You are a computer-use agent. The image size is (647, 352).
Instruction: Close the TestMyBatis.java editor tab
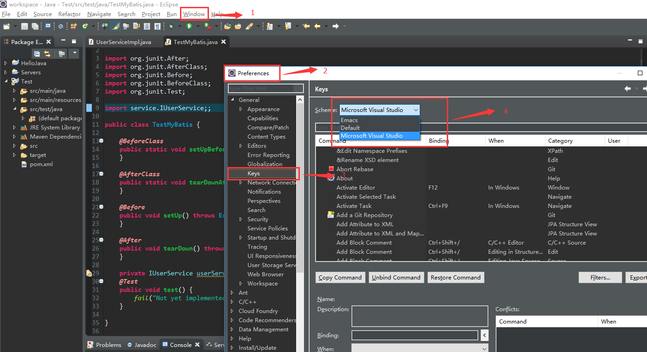pyautogui.click(x=224, y=42)
